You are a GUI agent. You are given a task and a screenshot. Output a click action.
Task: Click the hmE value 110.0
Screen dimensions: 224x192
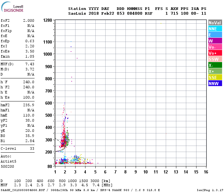click(28, 115)
